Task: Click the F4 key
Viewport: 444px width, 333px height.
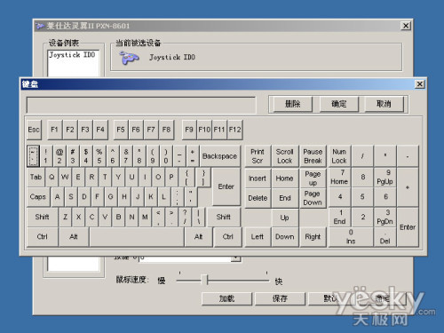Action: 100,130
